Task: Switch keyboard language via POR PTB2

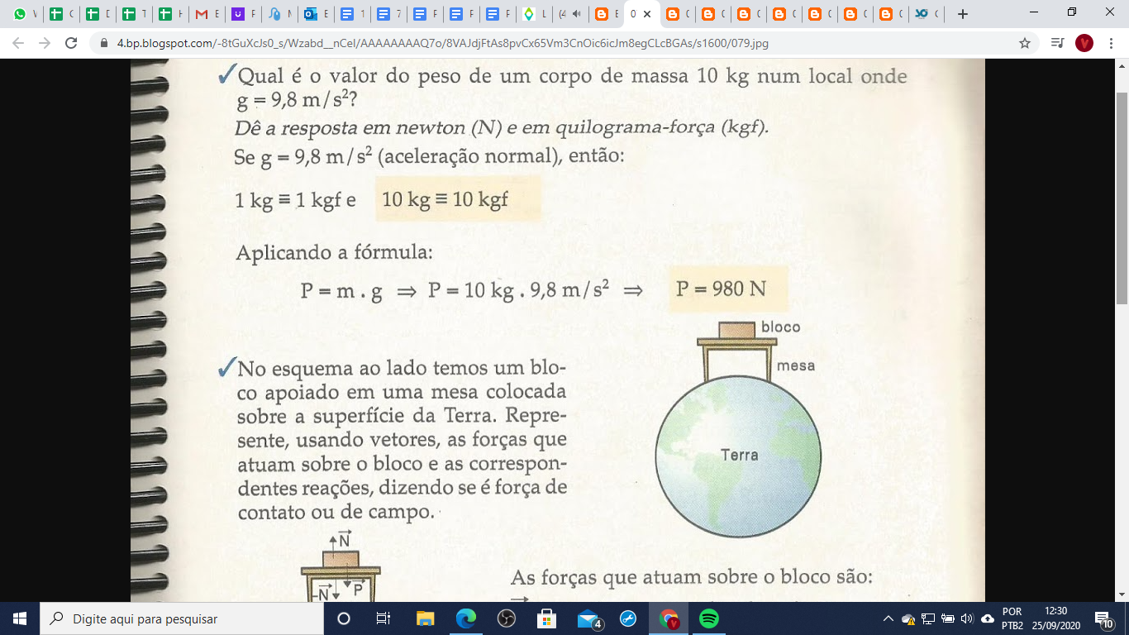Action: pyautogui.click(x=1012, y=618)
